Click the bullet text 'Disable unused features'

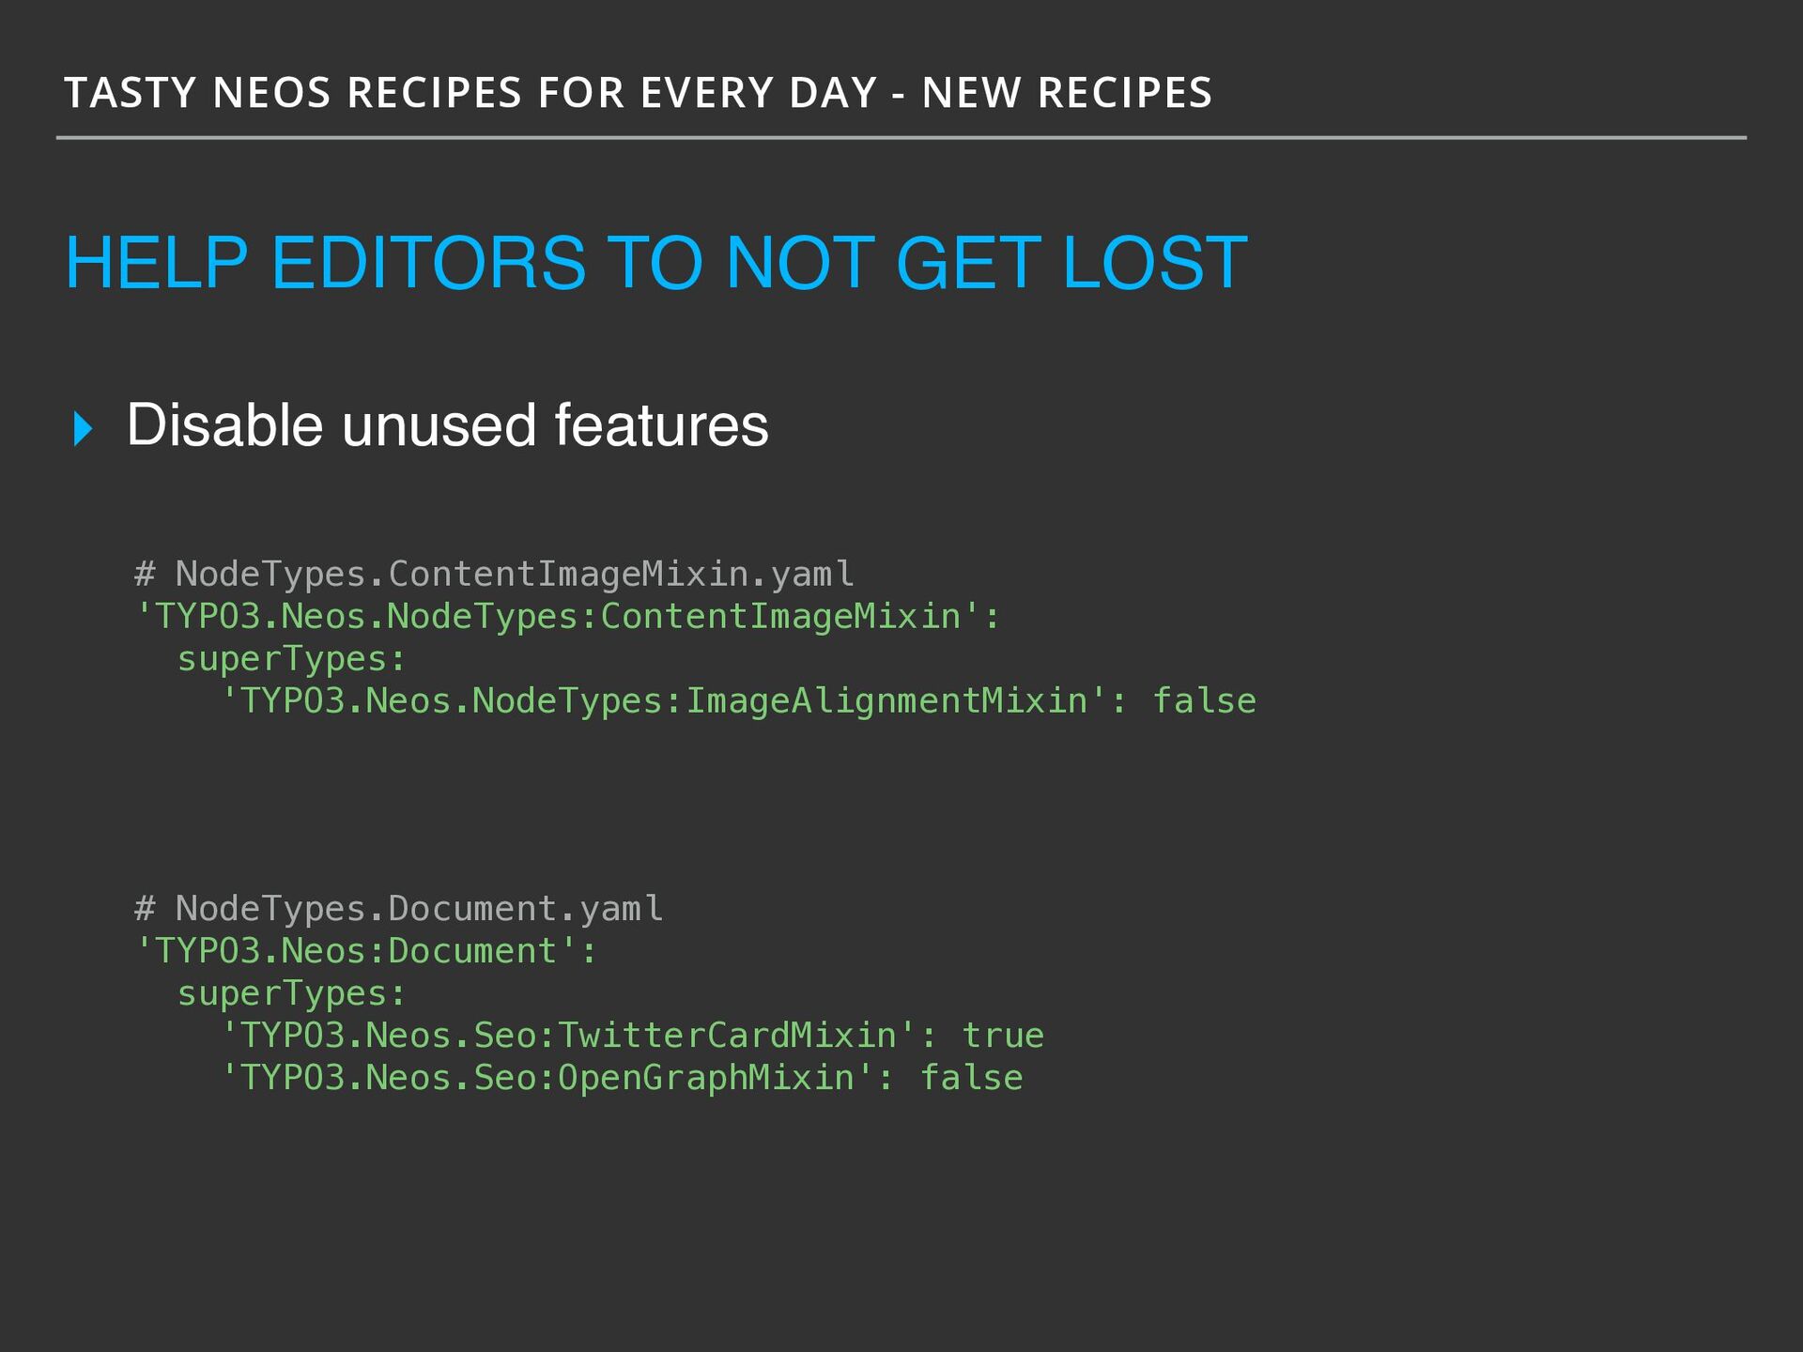coord(447,425)
